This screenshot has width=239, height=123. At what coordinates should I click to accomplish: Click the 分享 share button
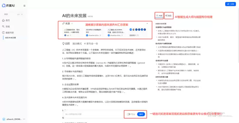230,4
